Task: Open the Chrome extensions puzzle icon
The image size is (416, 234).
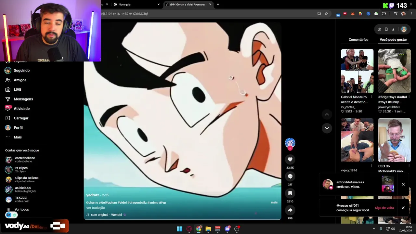Action: click(x=384, y=14)
